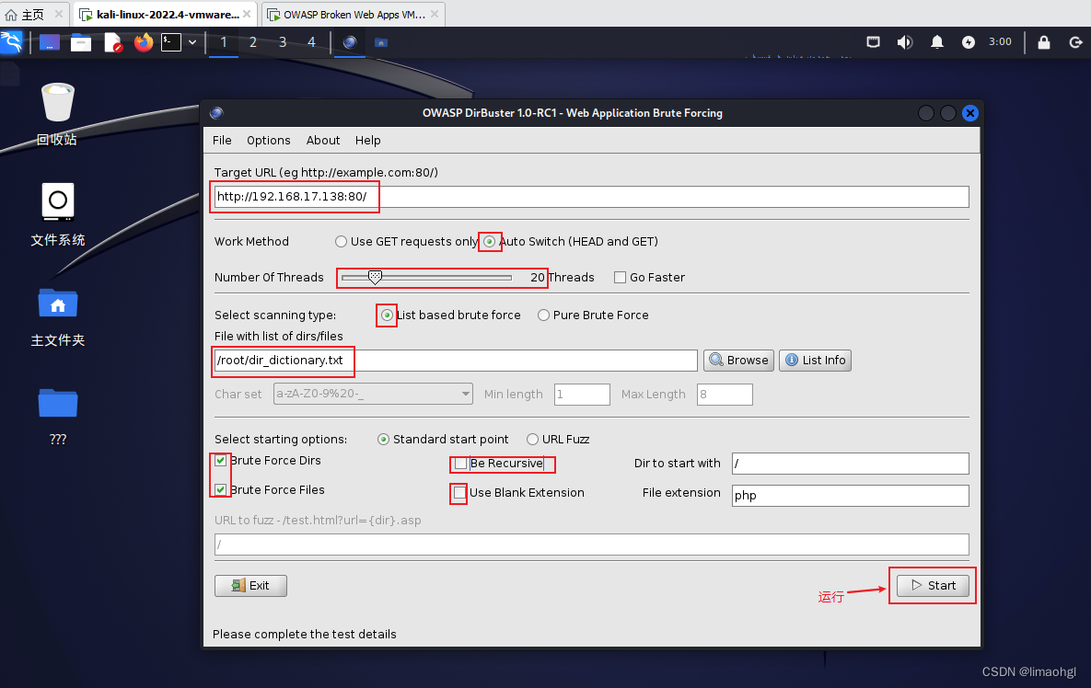Enable Use Blank Extension checkbox
1091x688 pixels.
460,493
